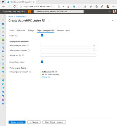Open Dashboard icon in the sidebar
The height and width of the screenshot is (126, 117).
(x=3, y=28)
